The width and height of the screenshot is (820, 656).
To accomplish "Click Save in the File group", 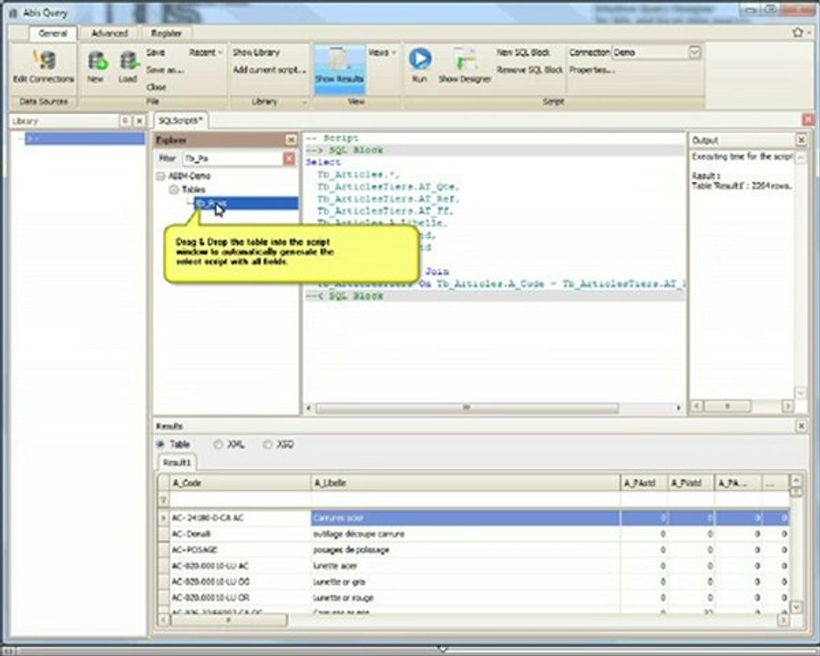I will click(155, 53).
